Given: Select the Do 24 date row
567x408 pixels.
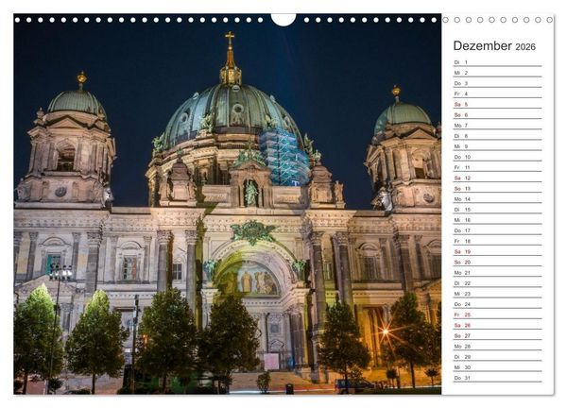Looking at the screenshot, I should pos(498,304).
